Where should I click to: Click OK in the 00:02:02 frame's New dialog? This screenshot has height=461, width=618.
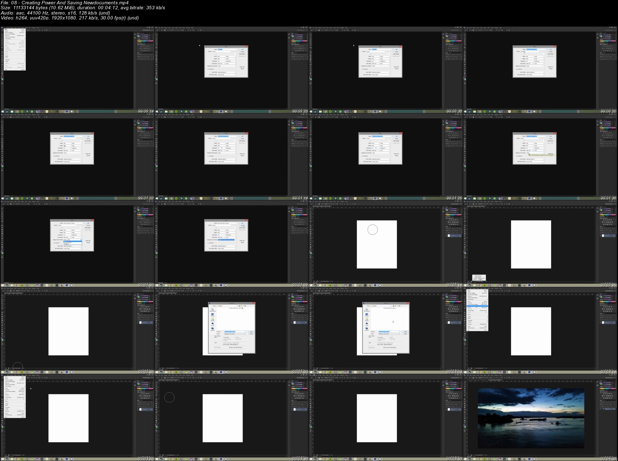(x=243, y=223)
